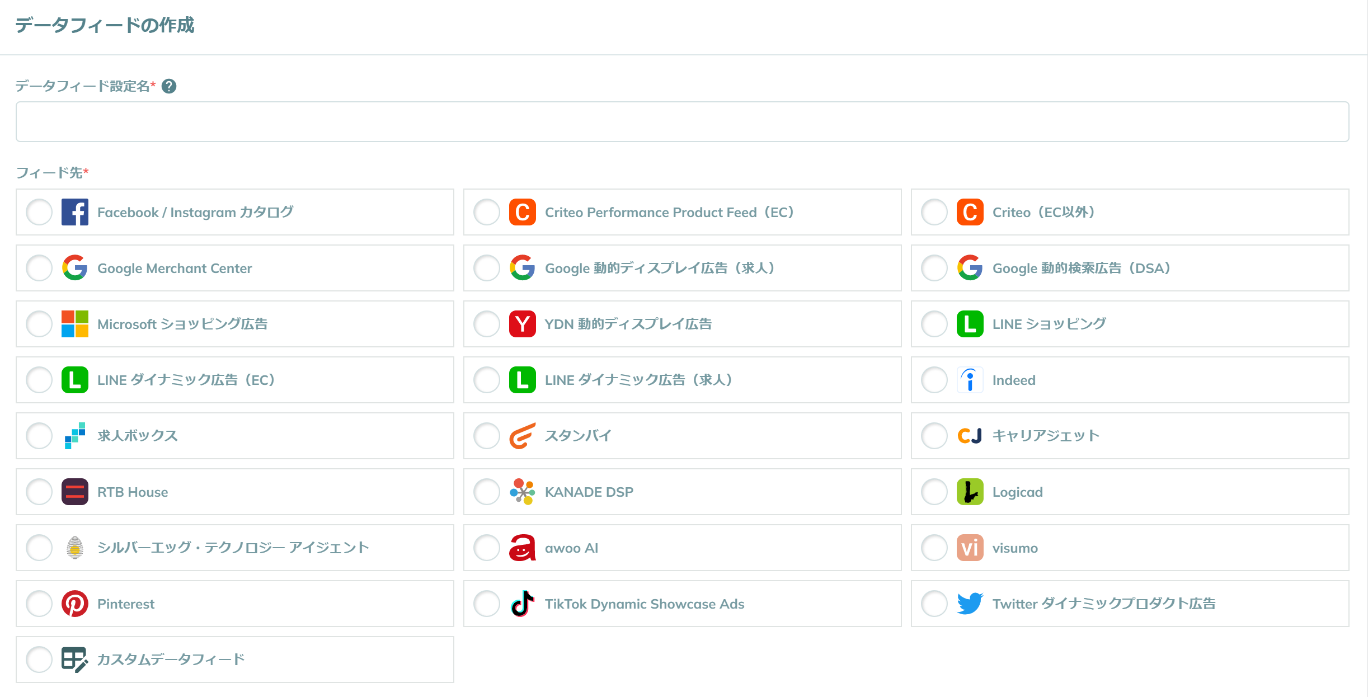
Task: Pick Twitter ダイナミックプロダクト広告 radio button
Action: 934,604
